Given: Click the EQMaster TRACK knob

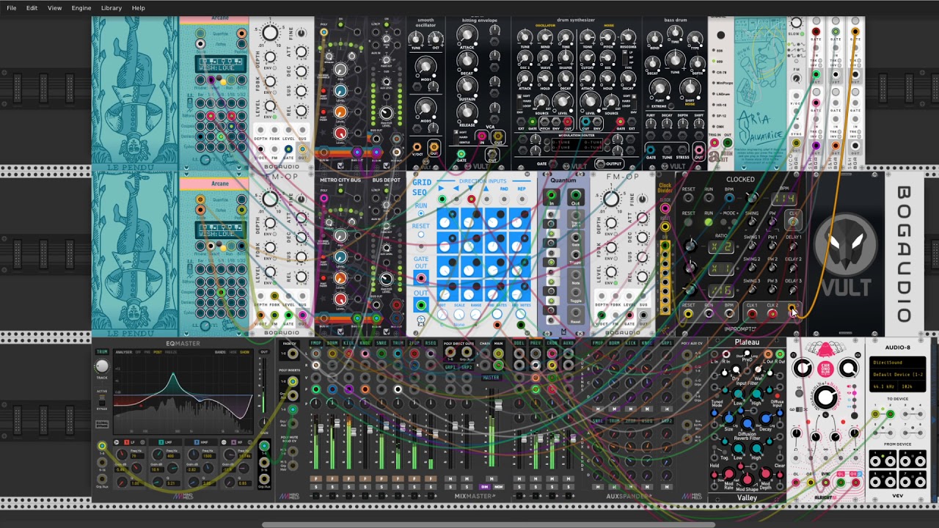Looking at the screenshot, I should point(102,367).
